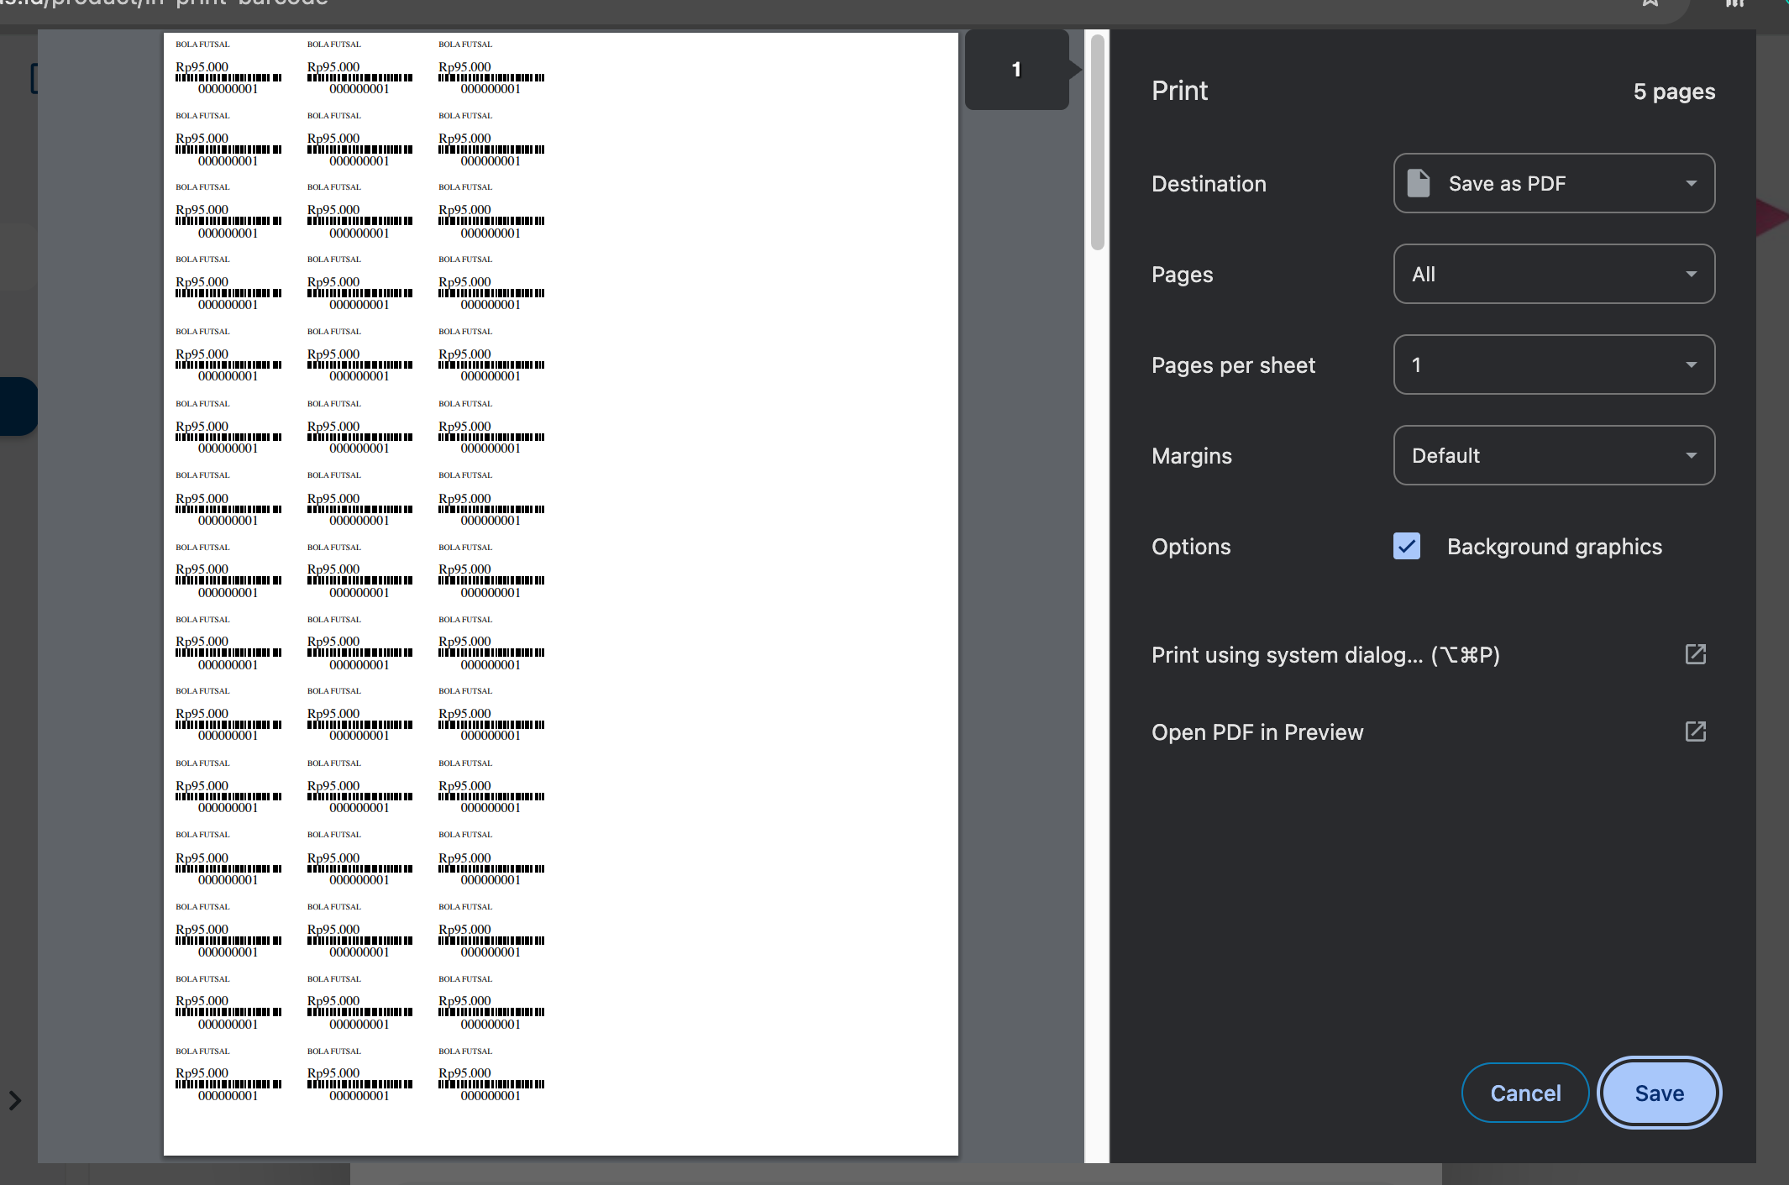Open the Pages per sheet dropdown
Screen dimensions: 1789x1185
tap(1554, 364)
